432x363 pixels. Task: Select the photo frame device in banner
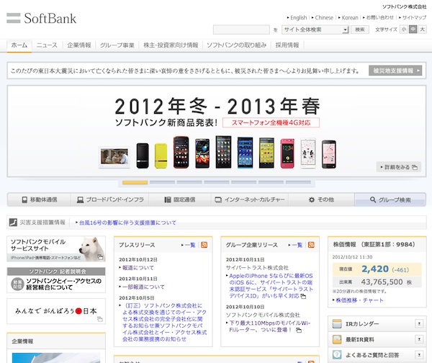[x=114, y=157]
